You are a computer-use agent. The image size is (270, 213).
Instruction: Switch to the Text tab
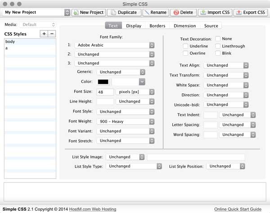pyautogui.click(x=113, y=26)
